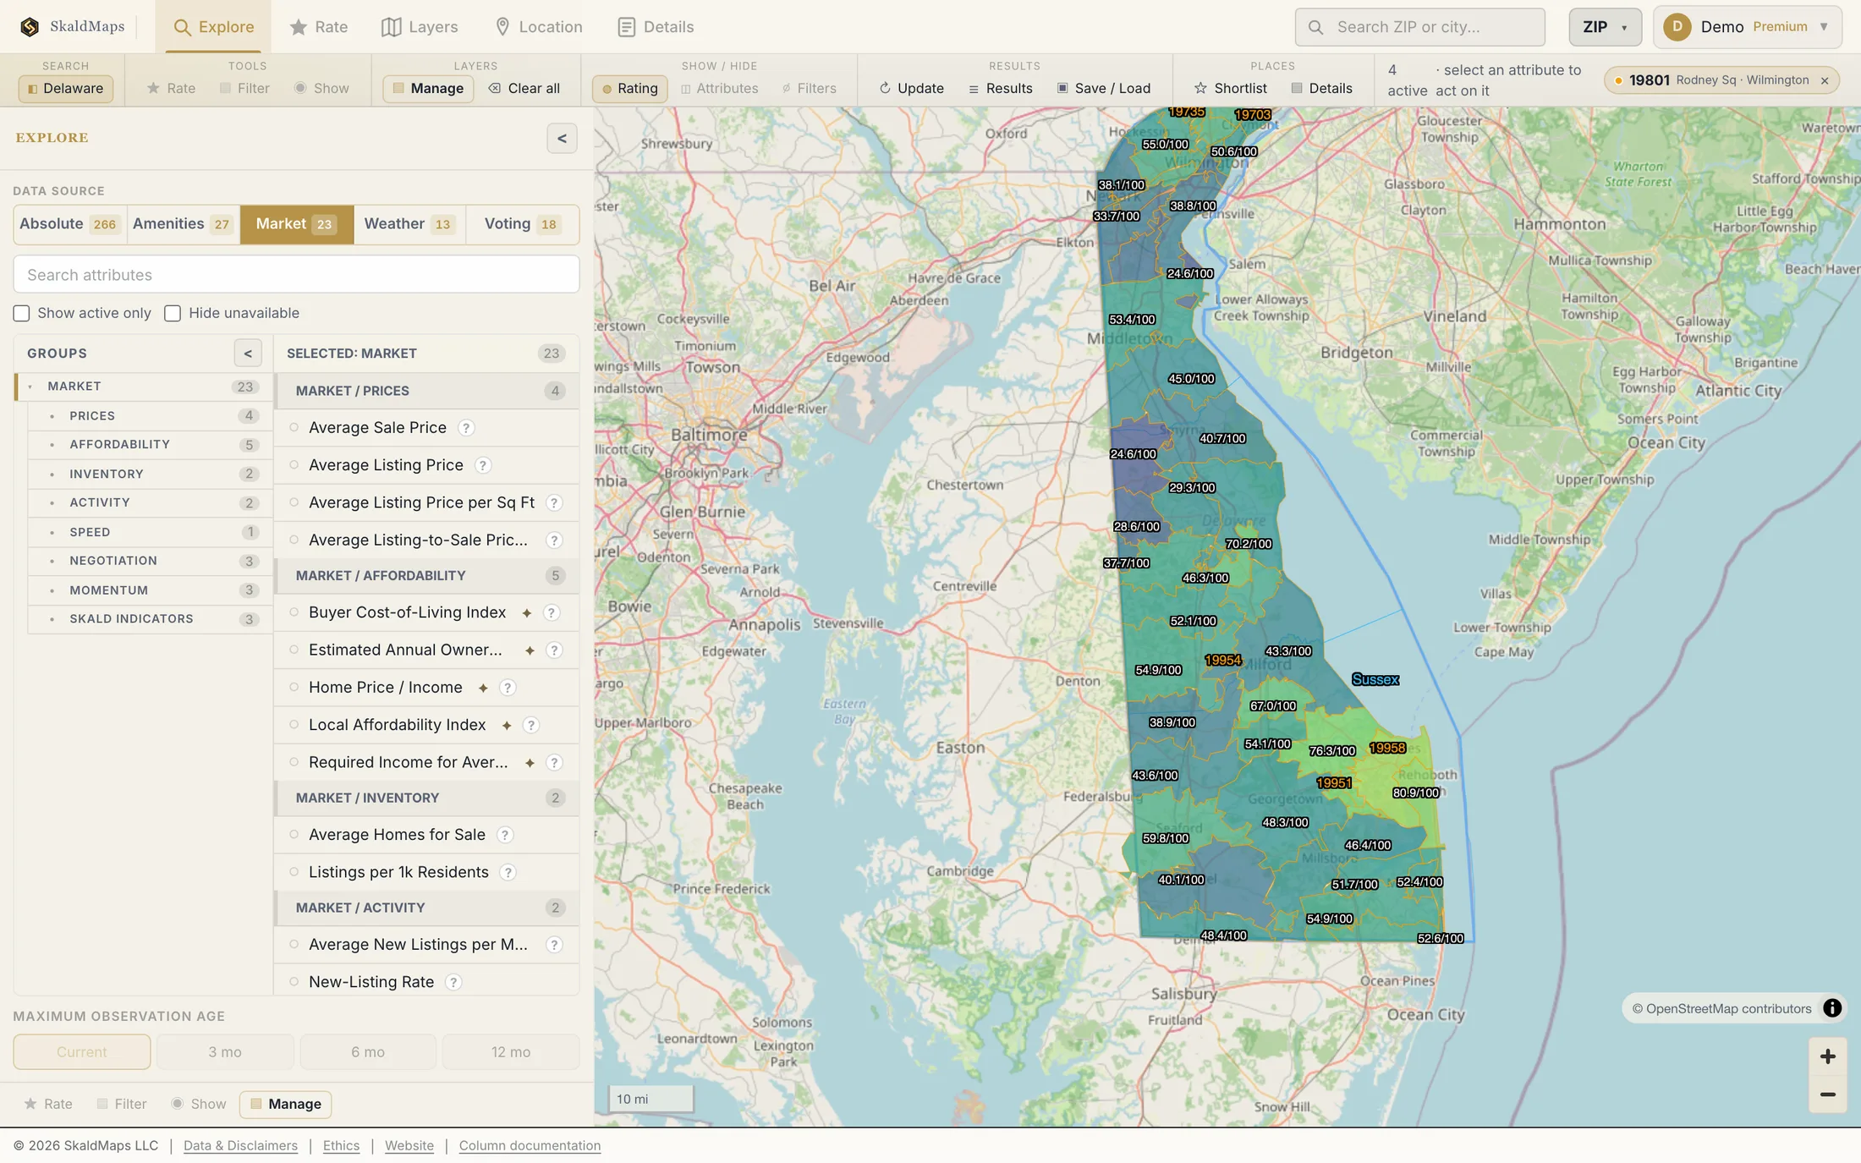
Task: Collapse the Groups column
Action: 248,354
